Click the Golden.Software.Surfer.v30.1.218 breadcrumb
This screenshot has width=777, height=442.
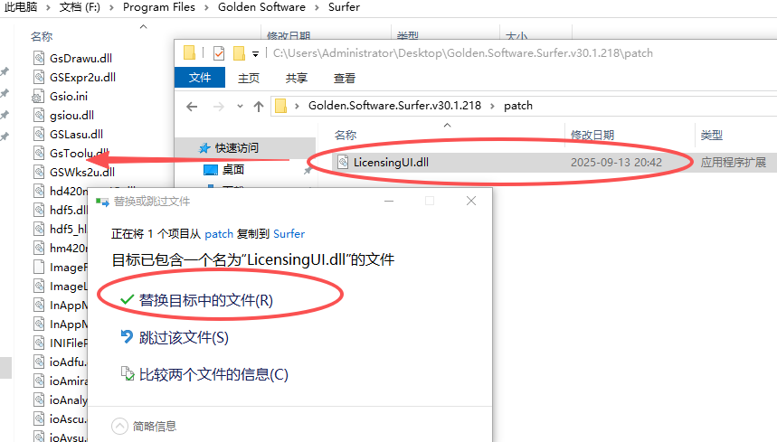tap(394, 106)
